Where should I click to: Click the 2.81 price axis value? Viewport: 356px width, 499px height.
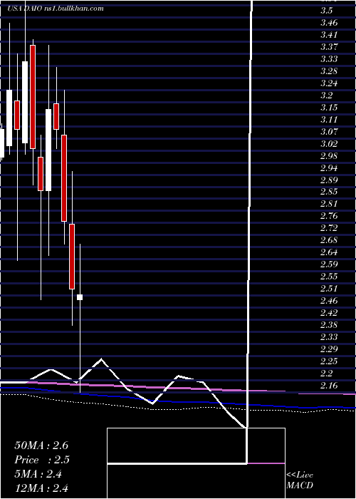click(x=329, y=204)
